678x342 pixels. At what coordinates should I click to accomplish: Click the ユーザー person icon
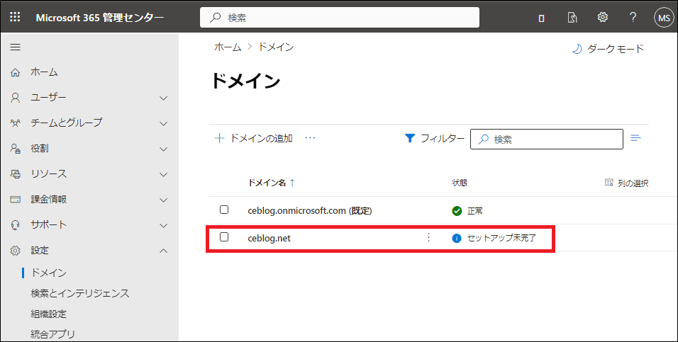[x=15, y=98]
